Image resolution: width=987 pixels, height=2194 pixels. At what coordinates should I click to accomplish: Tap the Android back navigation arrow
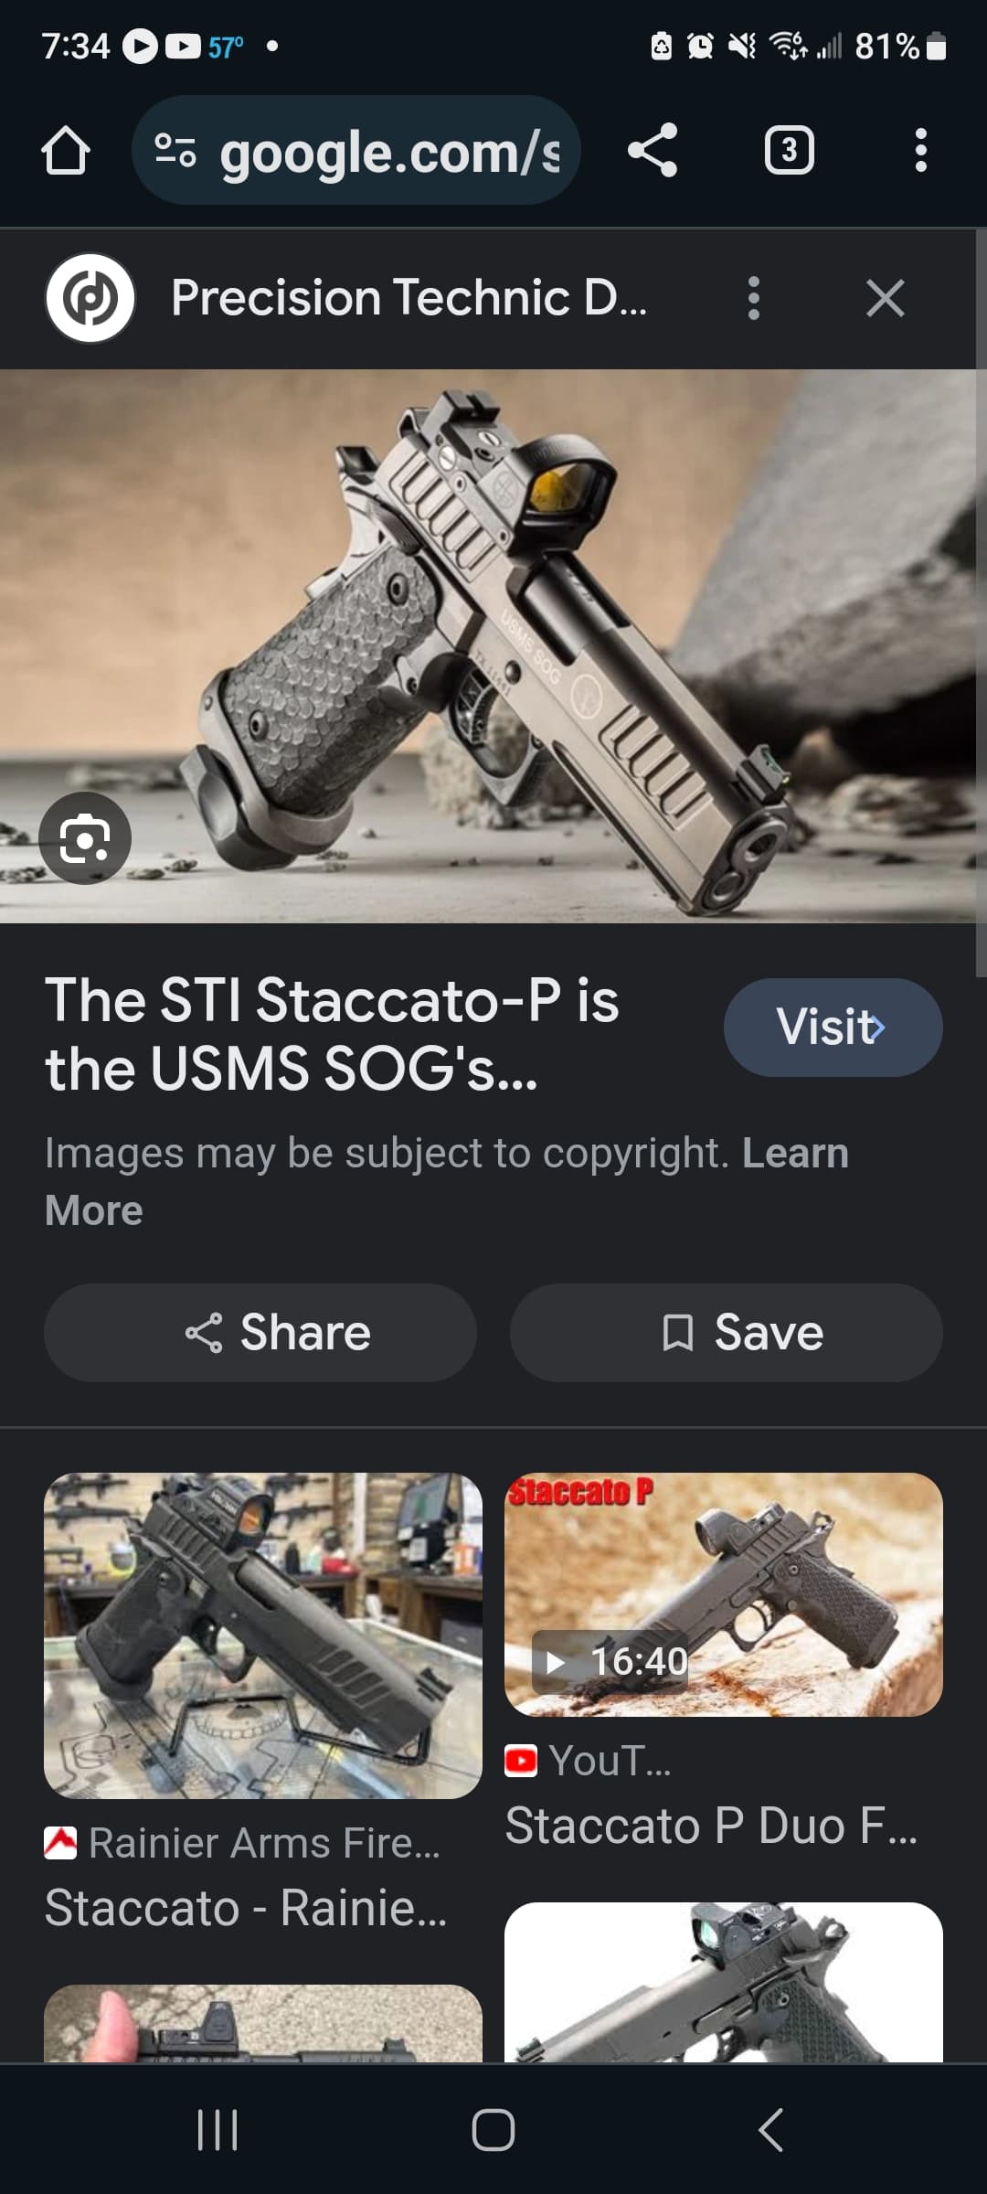(770, 2130)
